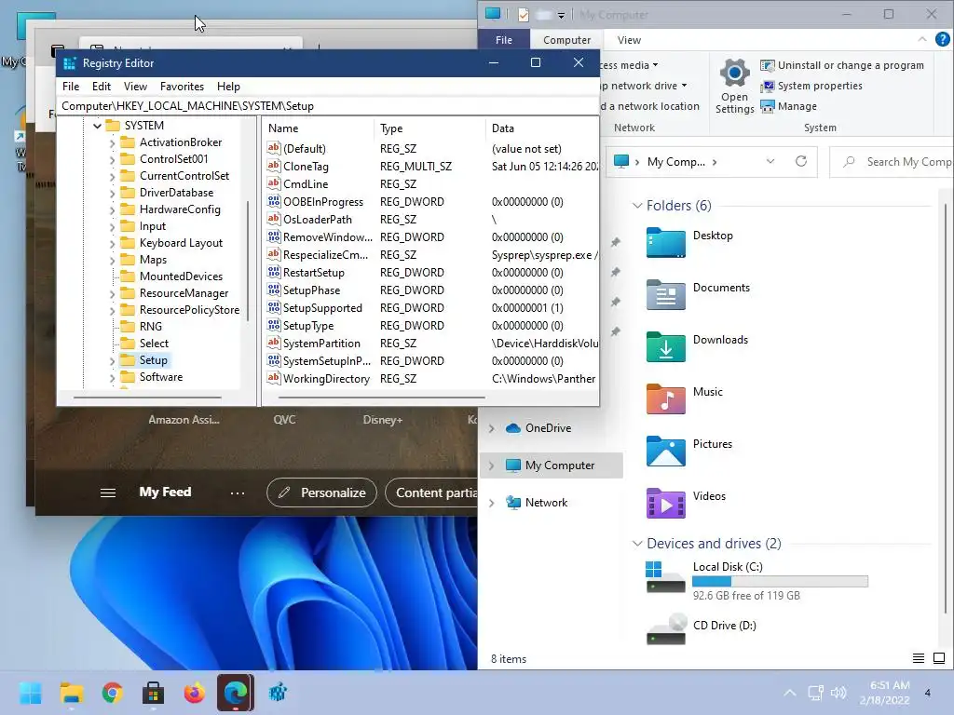954x715 pixels.
Task: Open the Music folder icon
Action: pyautogui.click(x=665, y=398)
